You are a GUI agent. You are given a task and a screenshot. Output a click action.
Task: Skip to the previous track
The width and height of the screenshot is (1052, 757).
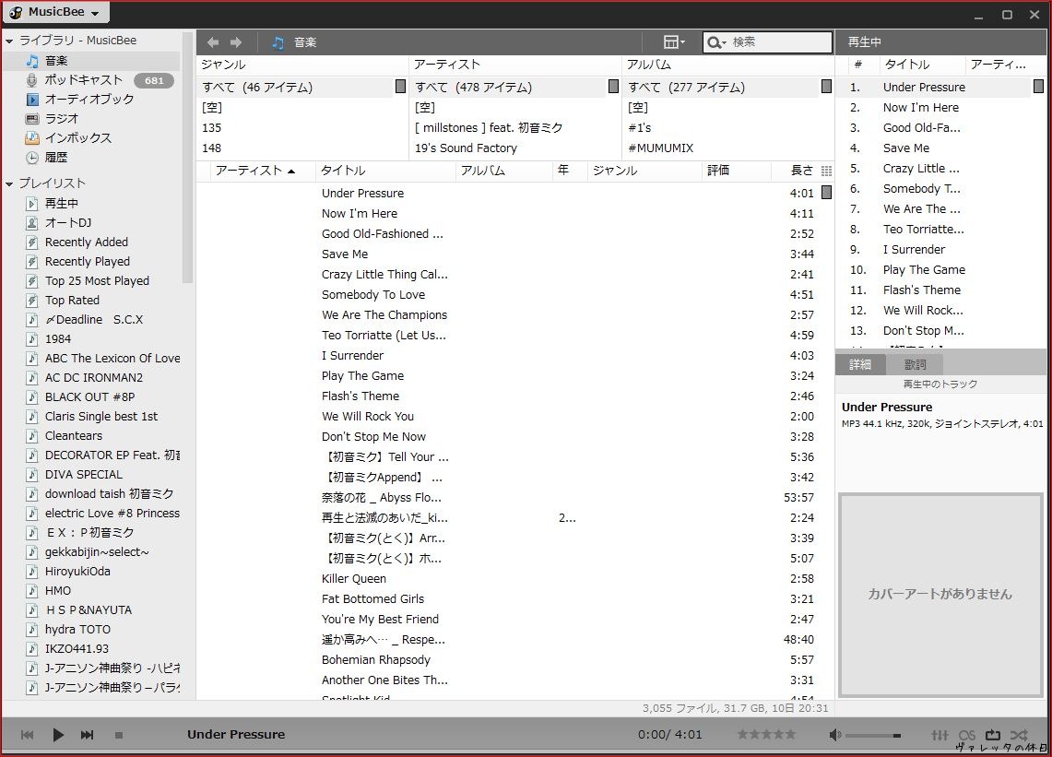click(28, 735)
